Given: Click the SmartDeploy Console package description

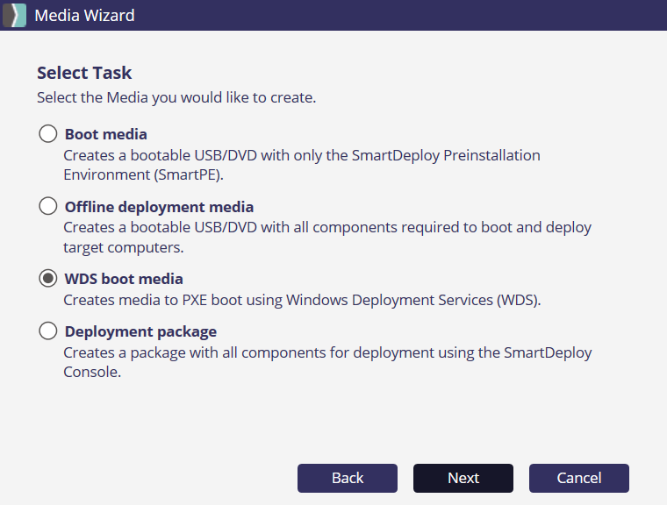Looking at the screenshot, I should tap(326, 362).
